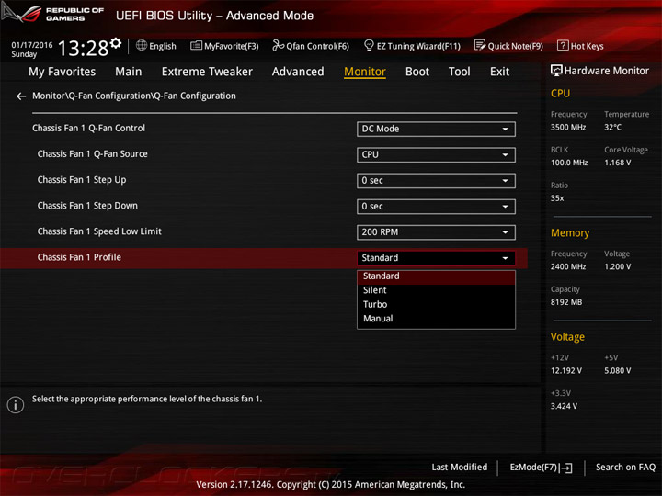Image resolution: width=662 pixels, height=496 pixels.
Task: Click CPU frequency value 3500 MHz
Action: [x=568, y=128]
